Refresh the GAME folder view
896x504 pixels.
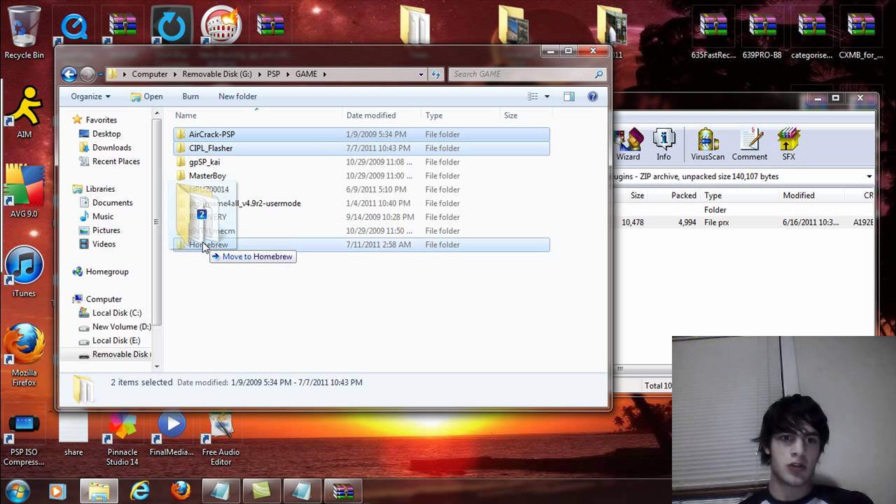(436, 74)
